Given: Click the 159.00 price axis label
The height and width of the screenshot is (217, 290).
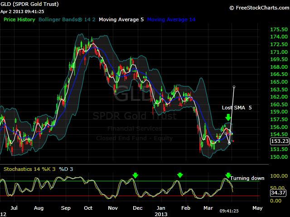Looking at the screenshot, I should [279, 112].
